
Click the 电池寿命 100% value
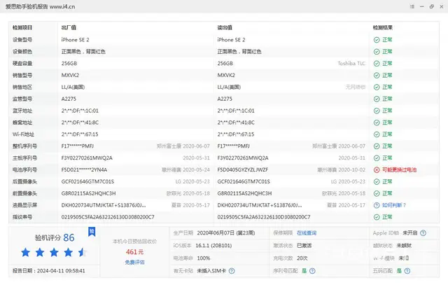tap(204, 258)
